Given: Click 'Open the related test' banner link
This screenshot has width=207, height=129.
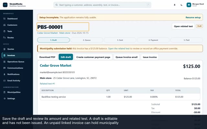Looking at the screenshot, I should [119, 49].
